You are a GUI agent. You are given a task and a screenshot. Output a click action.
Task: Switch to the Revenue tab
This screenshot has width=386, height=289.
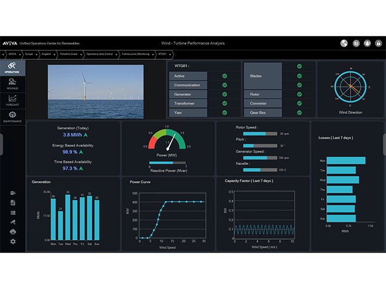point(12,84)
